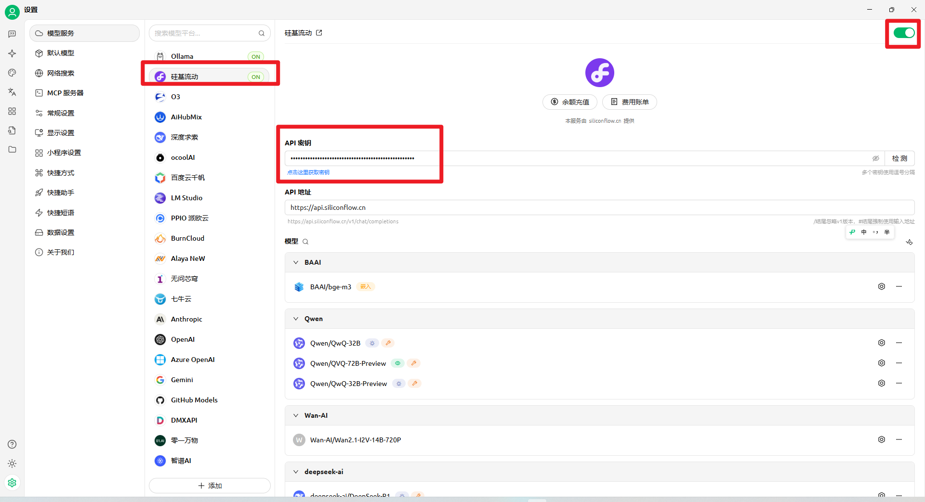Collapse the deepseek-ai model group
Screen dimensions: 925x502
(x=296, y=472)
